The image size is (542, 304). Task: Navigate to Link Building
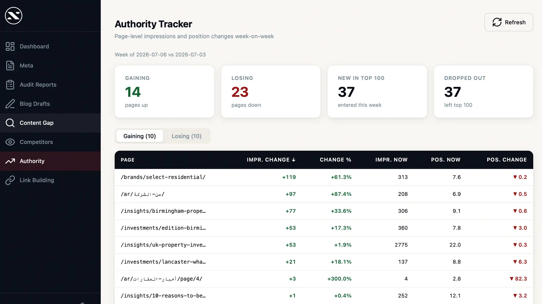(50, 180)
